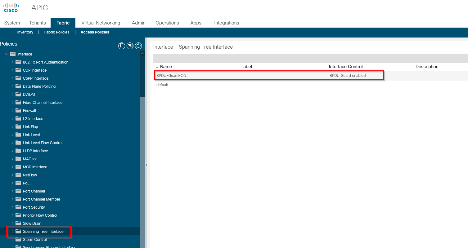Expand the Link Level node

[12, 135]
